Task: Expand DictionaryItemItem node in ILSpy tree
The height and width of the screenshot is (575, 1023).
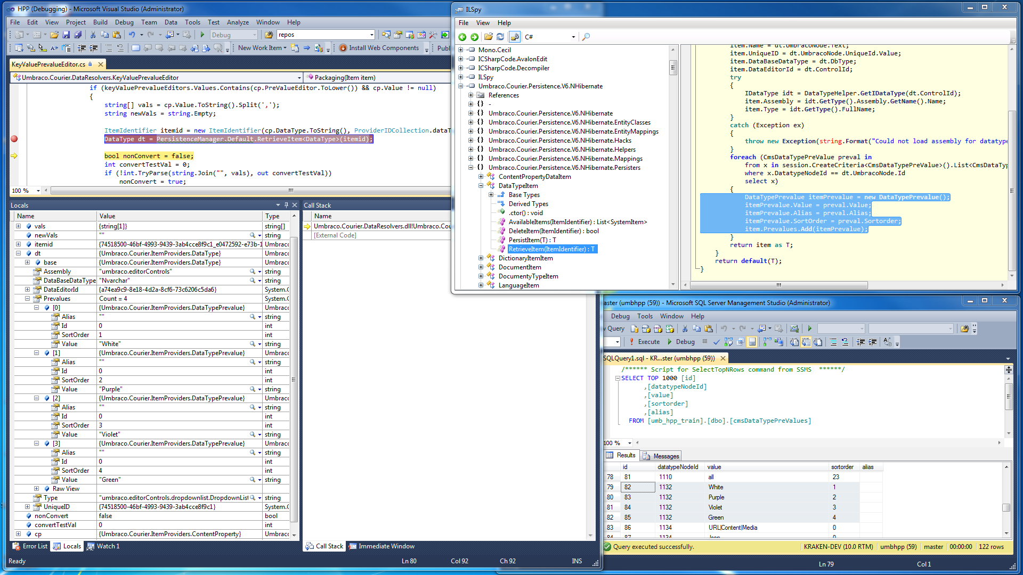Action: [x=481, y=258]
